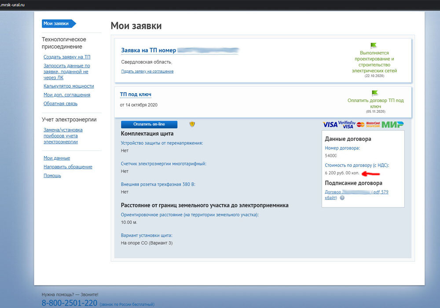
Task: Click the Комплектация щита heading
Action: click(147, 134)
